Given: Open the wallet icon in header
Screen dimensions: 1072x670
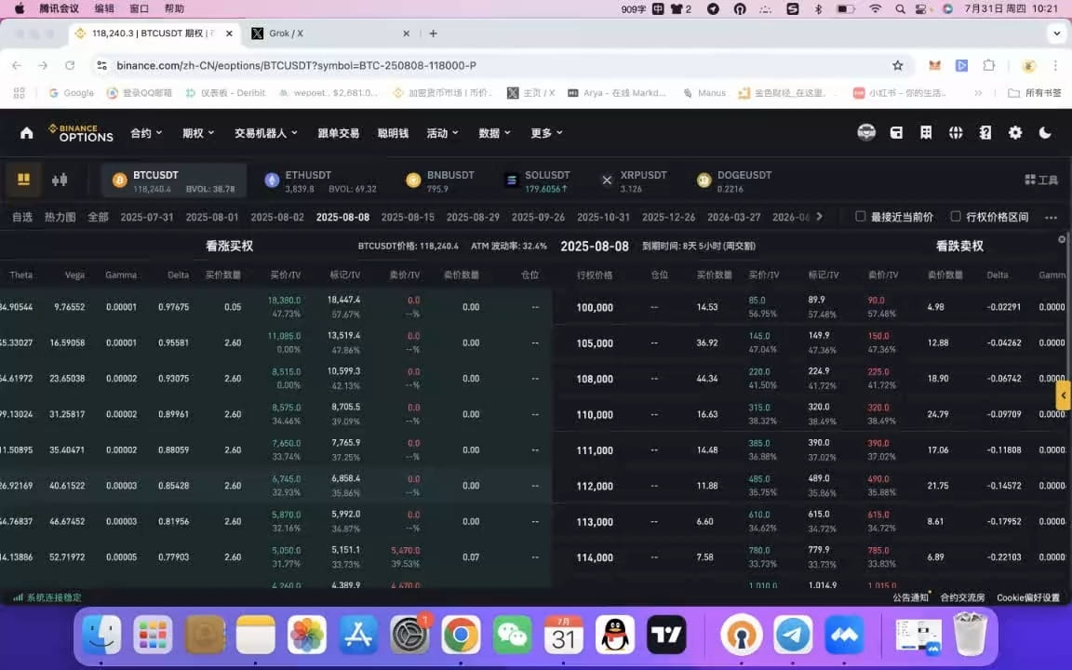Looking at the screenshot, I should tap(896, 133).
